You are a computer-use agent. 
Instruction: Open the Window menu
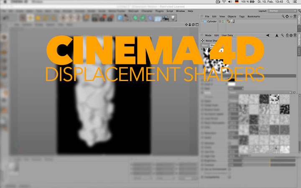180,11
